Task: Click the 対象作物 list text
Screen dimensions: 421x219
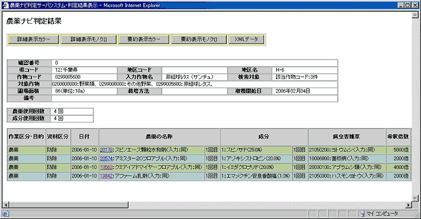Action: [x=133, y=84]
